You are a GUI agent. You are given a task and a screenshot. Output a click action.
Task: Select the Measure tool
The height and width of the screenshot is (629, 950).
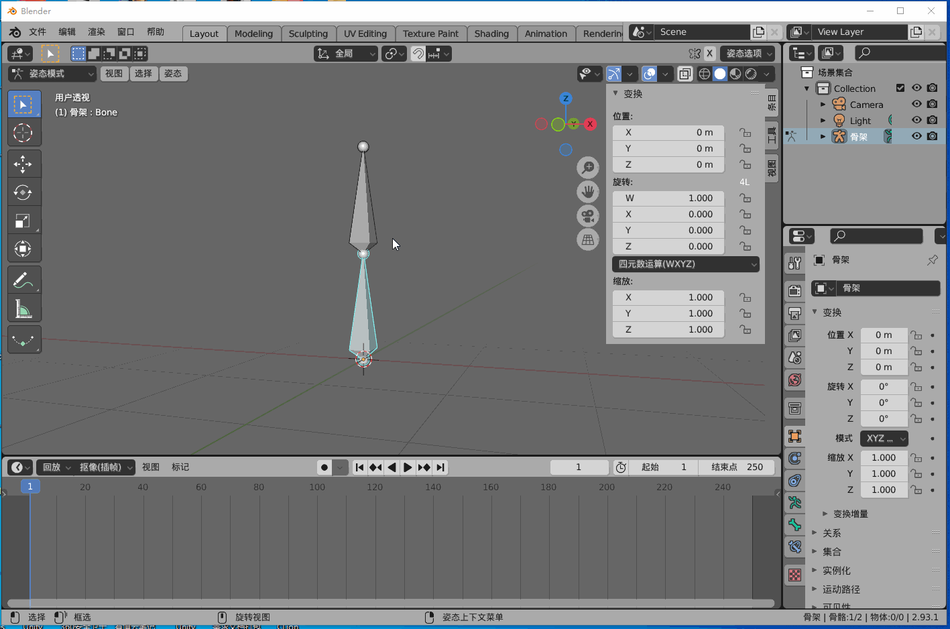23,308
